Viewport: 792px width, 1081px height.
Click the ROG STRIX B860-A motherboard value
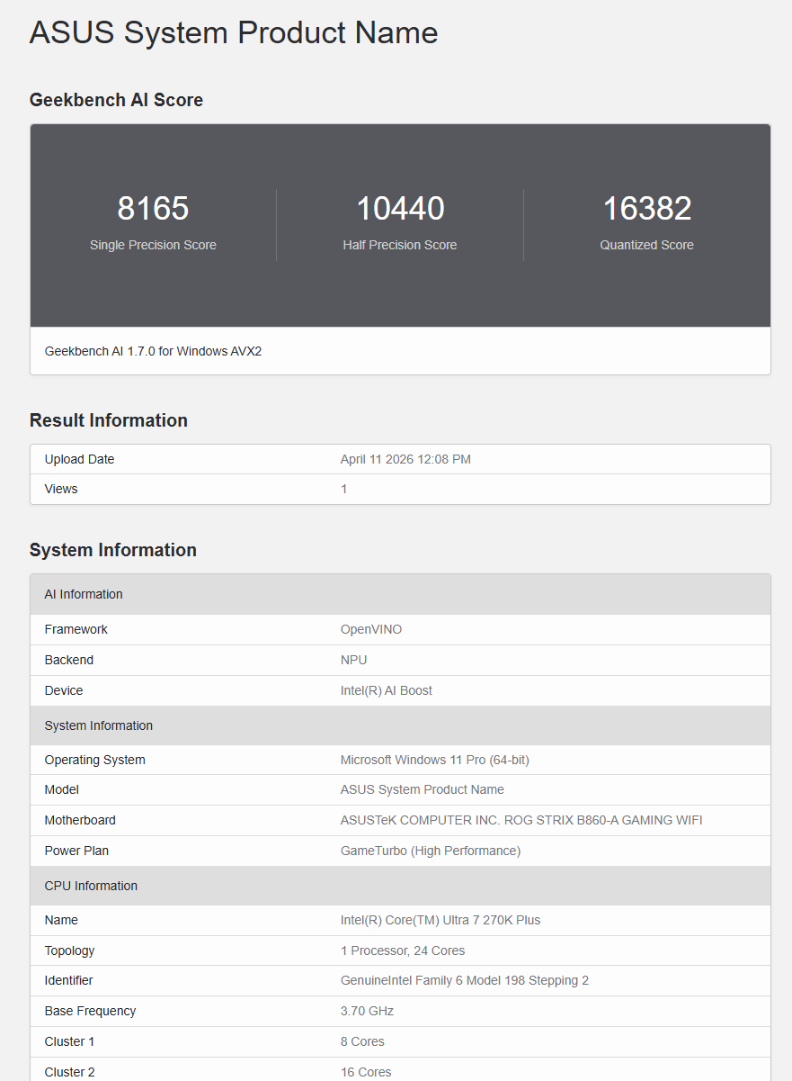tap(521, 820)
